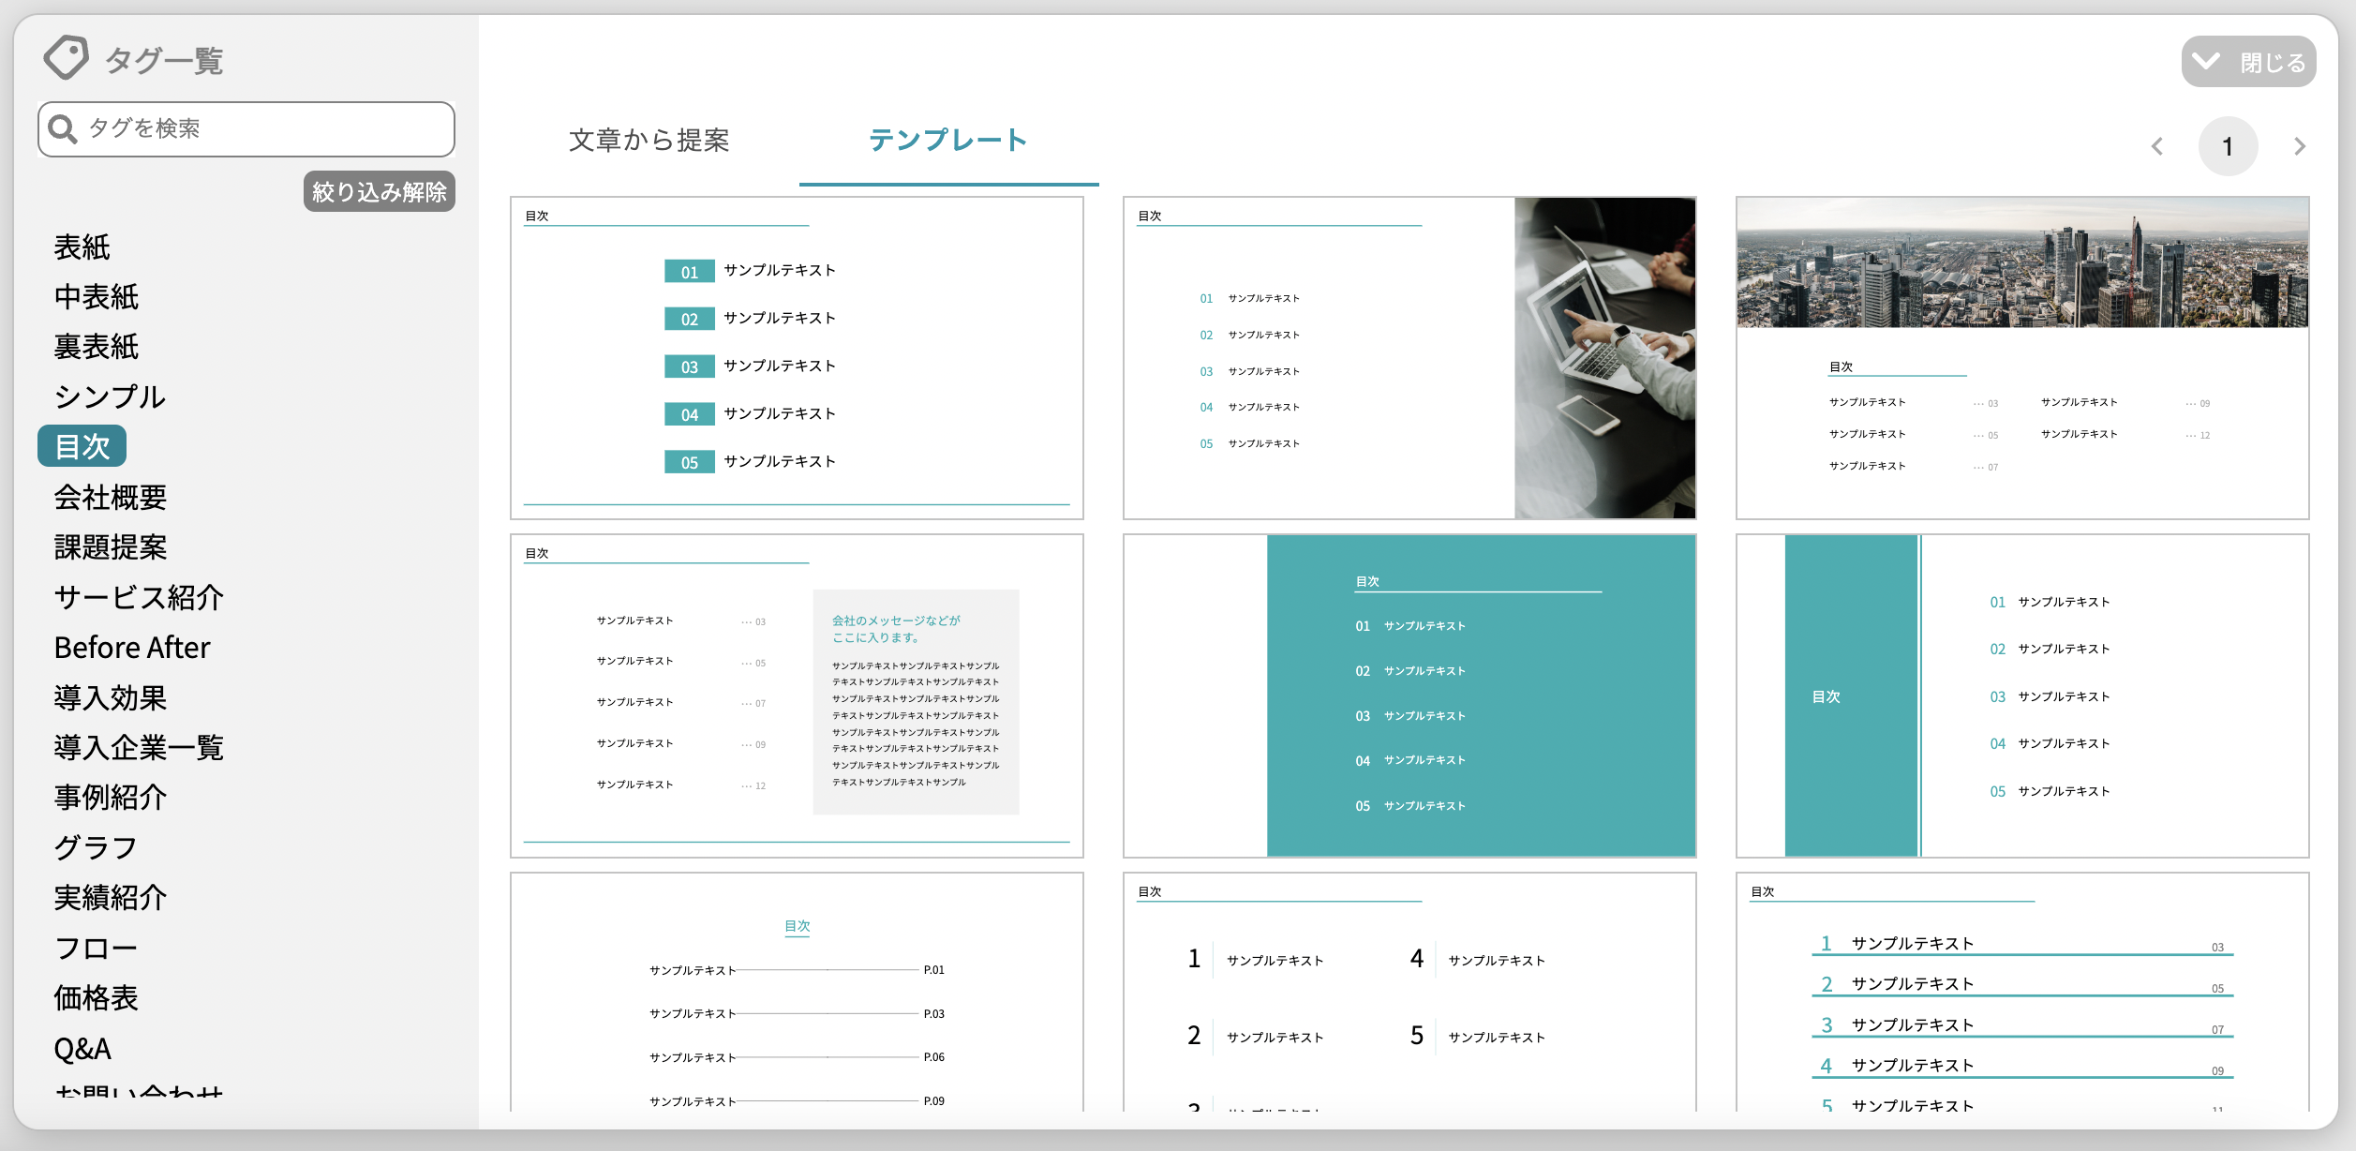
Task: Pick the numbered-box table of contents template
Action: (797, 358)
